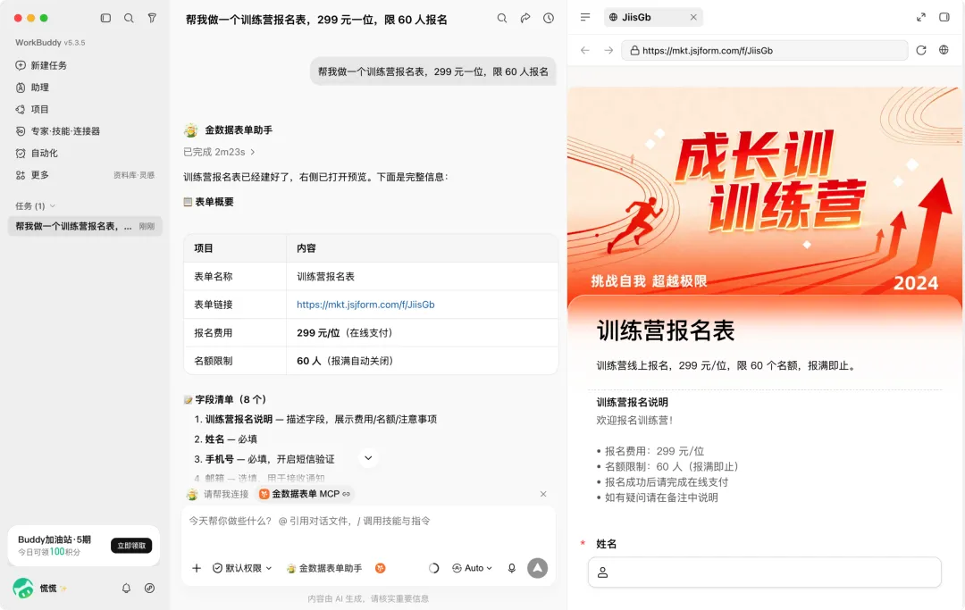Go back in the preview browser
This screenshot has width=965, height=610.
pyautogui.click(x=584, y=50)
